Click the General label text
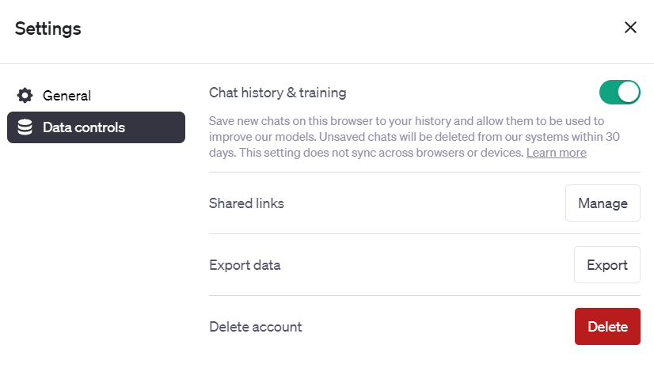Screen dimensions: 654x383 67,96
